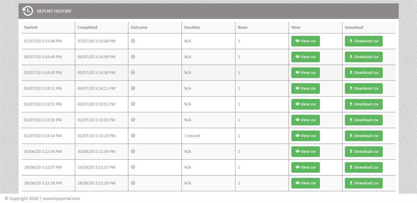The image size is (417, 203).
Task: Click the Duration column header
Action: [192, 28]
